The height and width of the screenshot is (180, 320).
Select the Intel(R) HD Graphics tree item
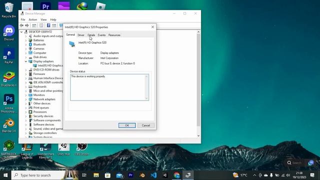click(x=48, y=65)
